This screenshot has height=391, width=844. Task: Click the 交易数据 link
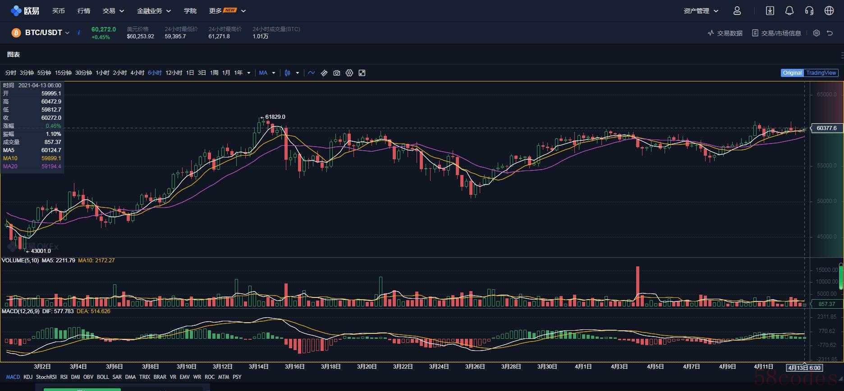tap(725, 33)
